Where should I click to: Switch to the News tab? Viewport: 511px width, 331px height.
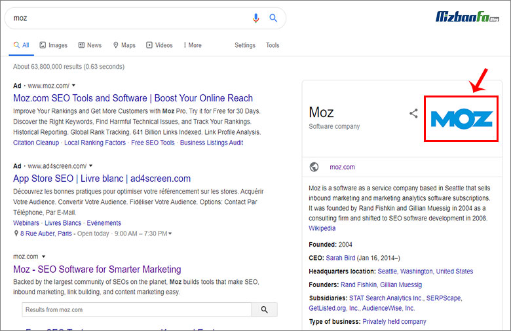pos(90,45)
